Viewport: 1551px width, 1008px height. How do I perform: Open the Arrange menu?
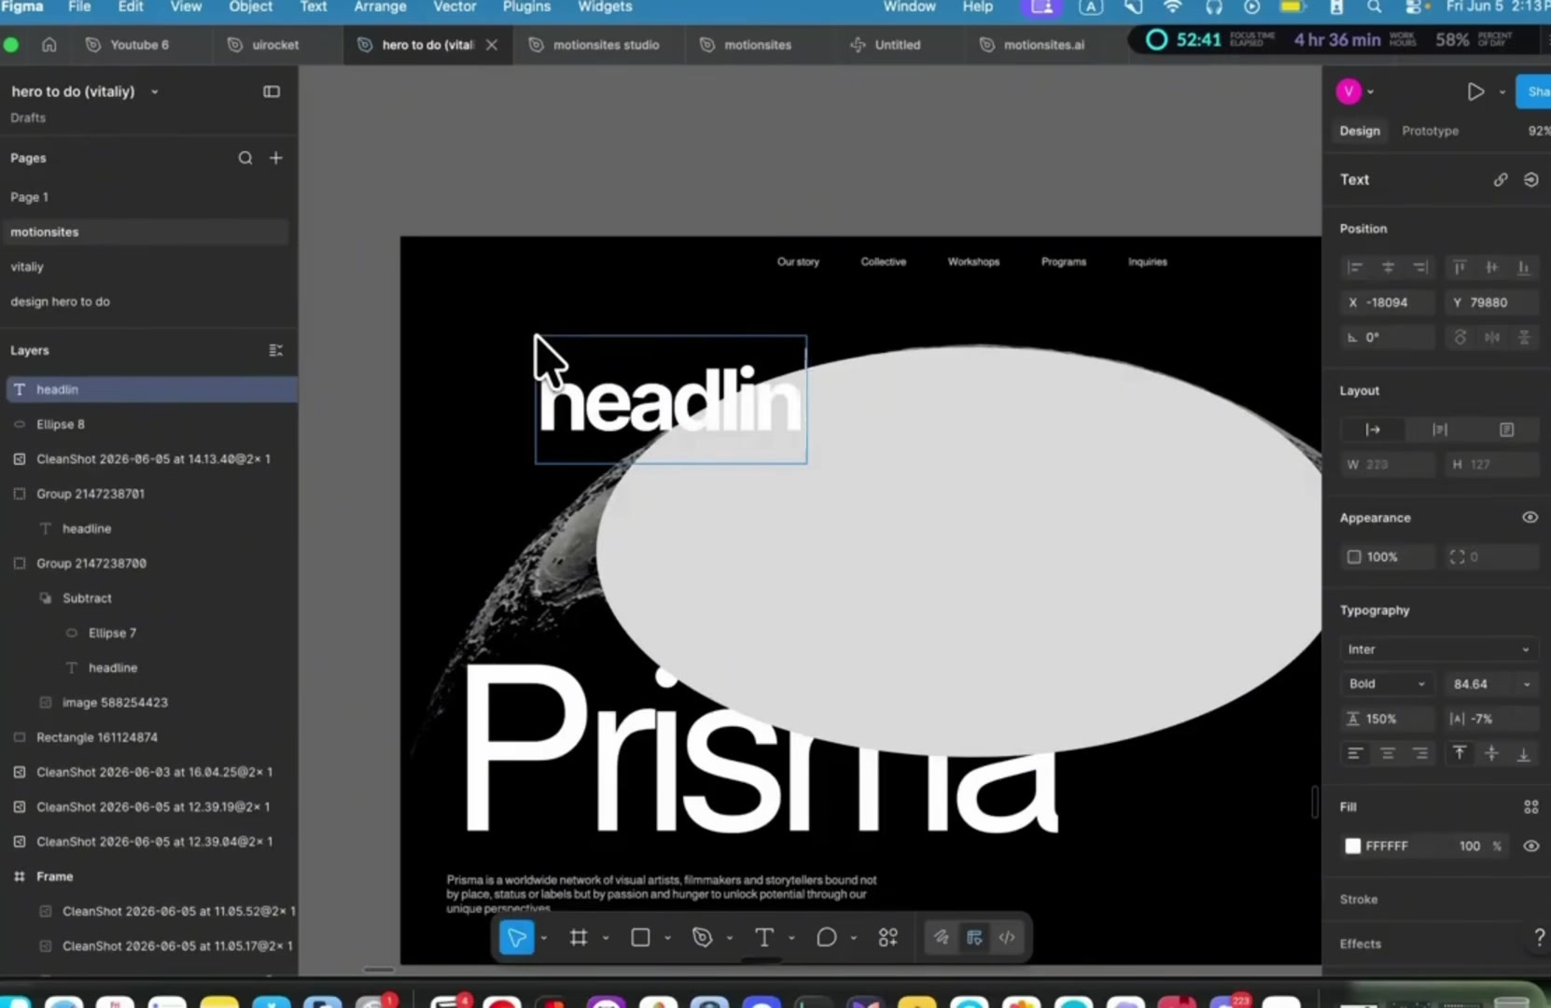point(380,7)
